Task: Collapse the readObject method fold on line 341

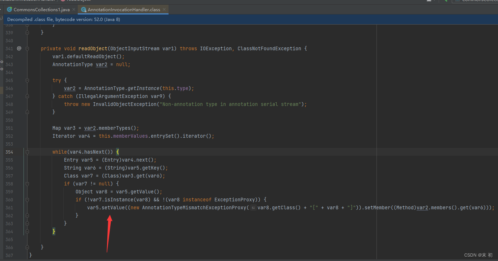Action: pyautogui.click(x=27, y=48)
